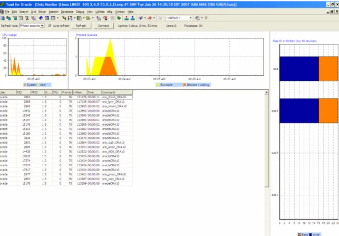
Task: Open the File menu
Action: click(x=7, y=12)
